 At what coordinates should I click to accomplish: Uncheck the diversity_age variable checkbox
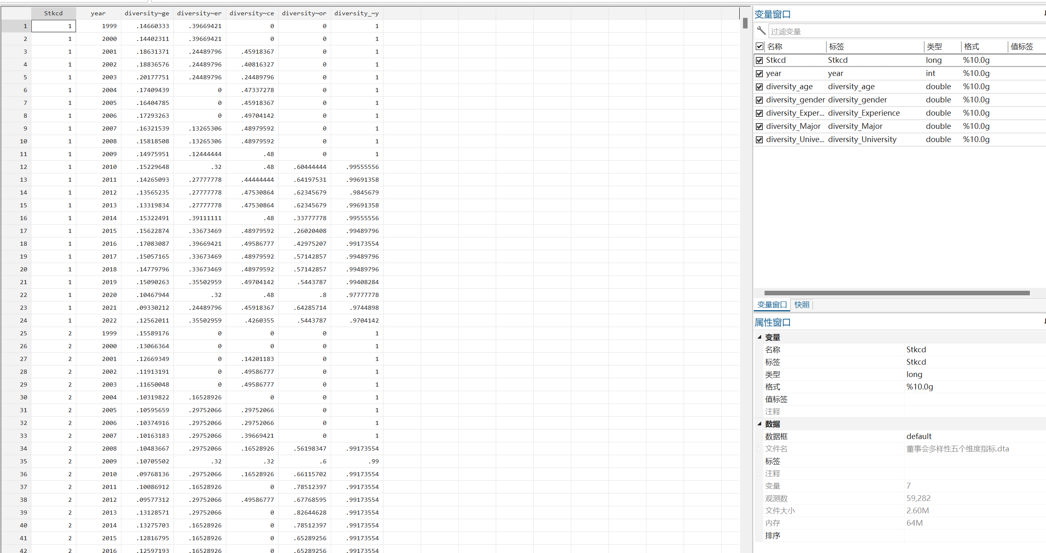760,87
